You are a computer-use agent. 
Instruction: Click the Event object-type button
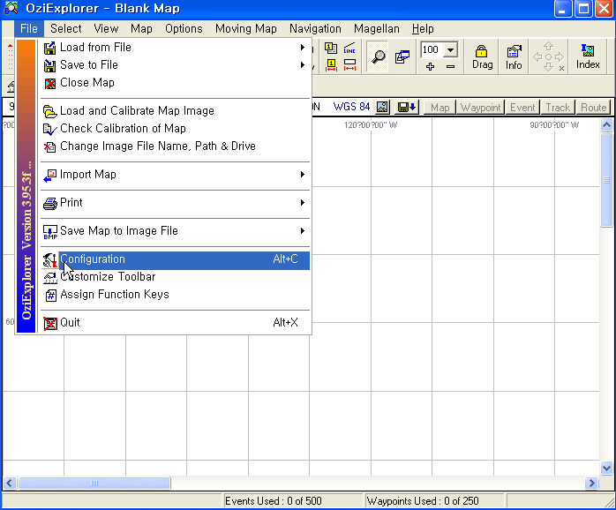coord(522,108)
